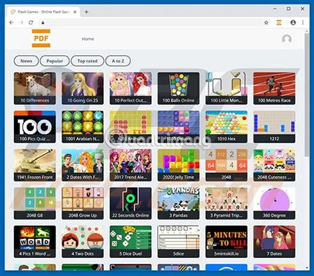Select the Flash Games browser tab

pyautogui.click(x=43, y=12)
